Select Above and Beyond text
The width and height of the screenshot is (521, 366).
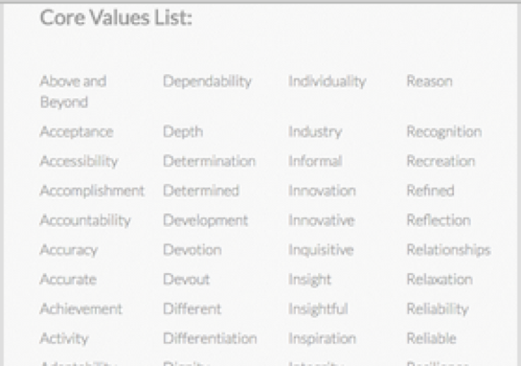[x=73, y=92]
